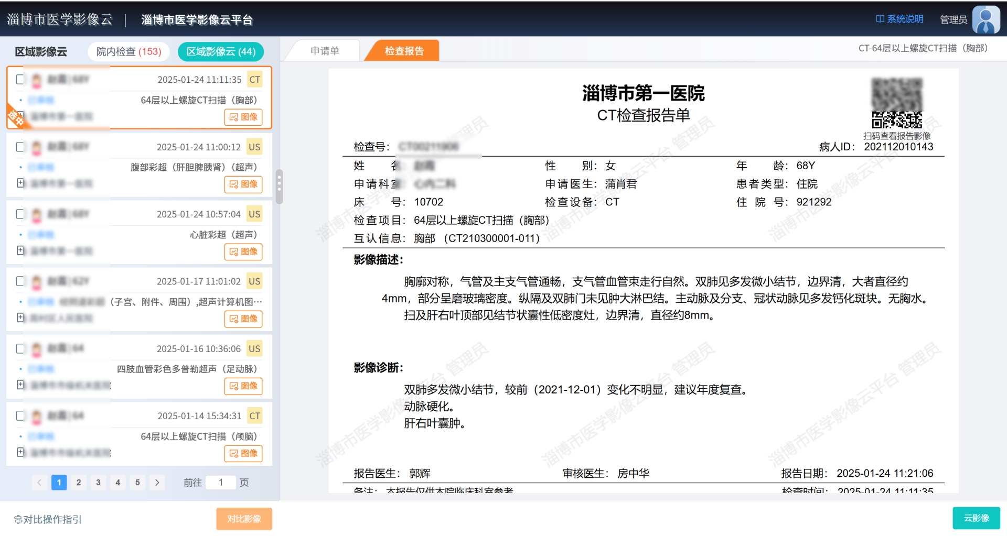Check the box for 胸部 CT record
Image resolution: width=1007 pixels, height=536 pixels.
[x=20, y=80]
